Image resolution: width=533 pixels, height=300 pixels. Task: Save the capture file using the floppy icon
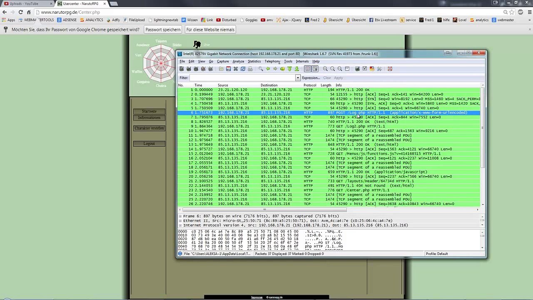coord(228,69)
